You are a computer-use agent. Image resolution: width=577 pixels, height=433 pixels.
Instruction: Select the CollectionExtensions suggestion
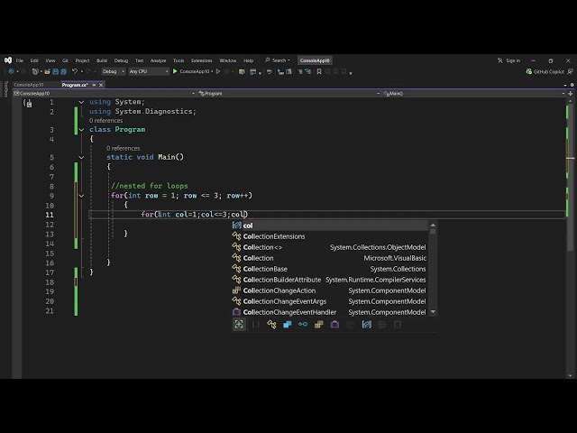[x=329, y=236]
